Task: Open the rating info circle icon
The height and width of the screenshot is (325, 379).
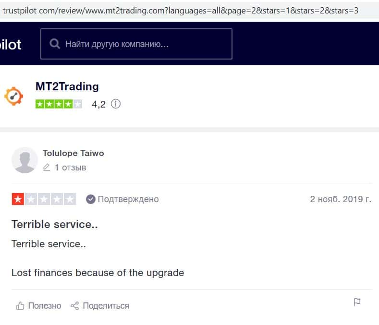Action: 116,104
